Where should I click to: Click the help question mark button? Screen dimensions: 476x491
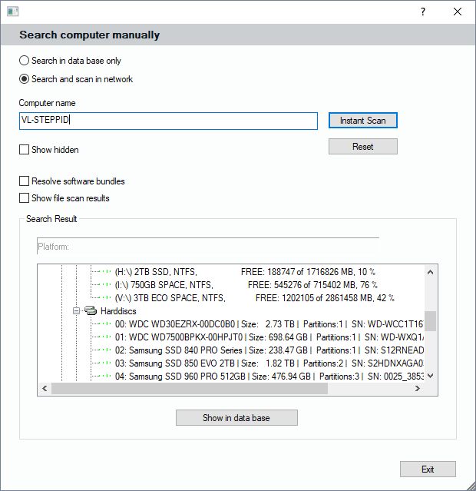423,12
